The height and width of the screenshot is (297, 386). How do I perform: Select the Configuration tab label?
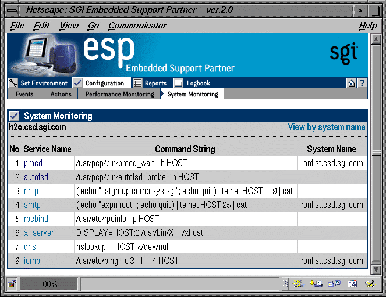click(105, 83)
